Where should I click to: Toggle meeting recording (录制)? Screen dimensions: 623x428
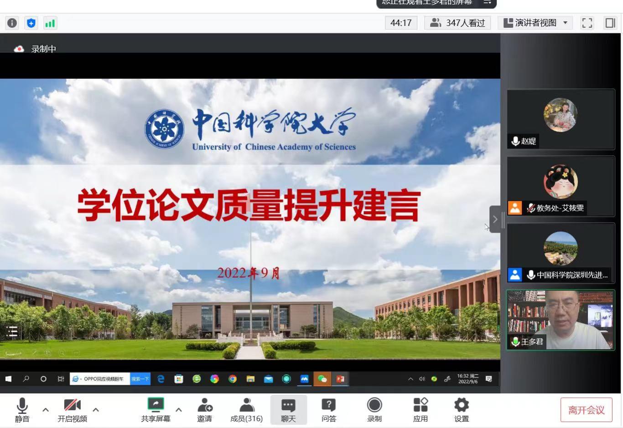(x=374, y=410)
